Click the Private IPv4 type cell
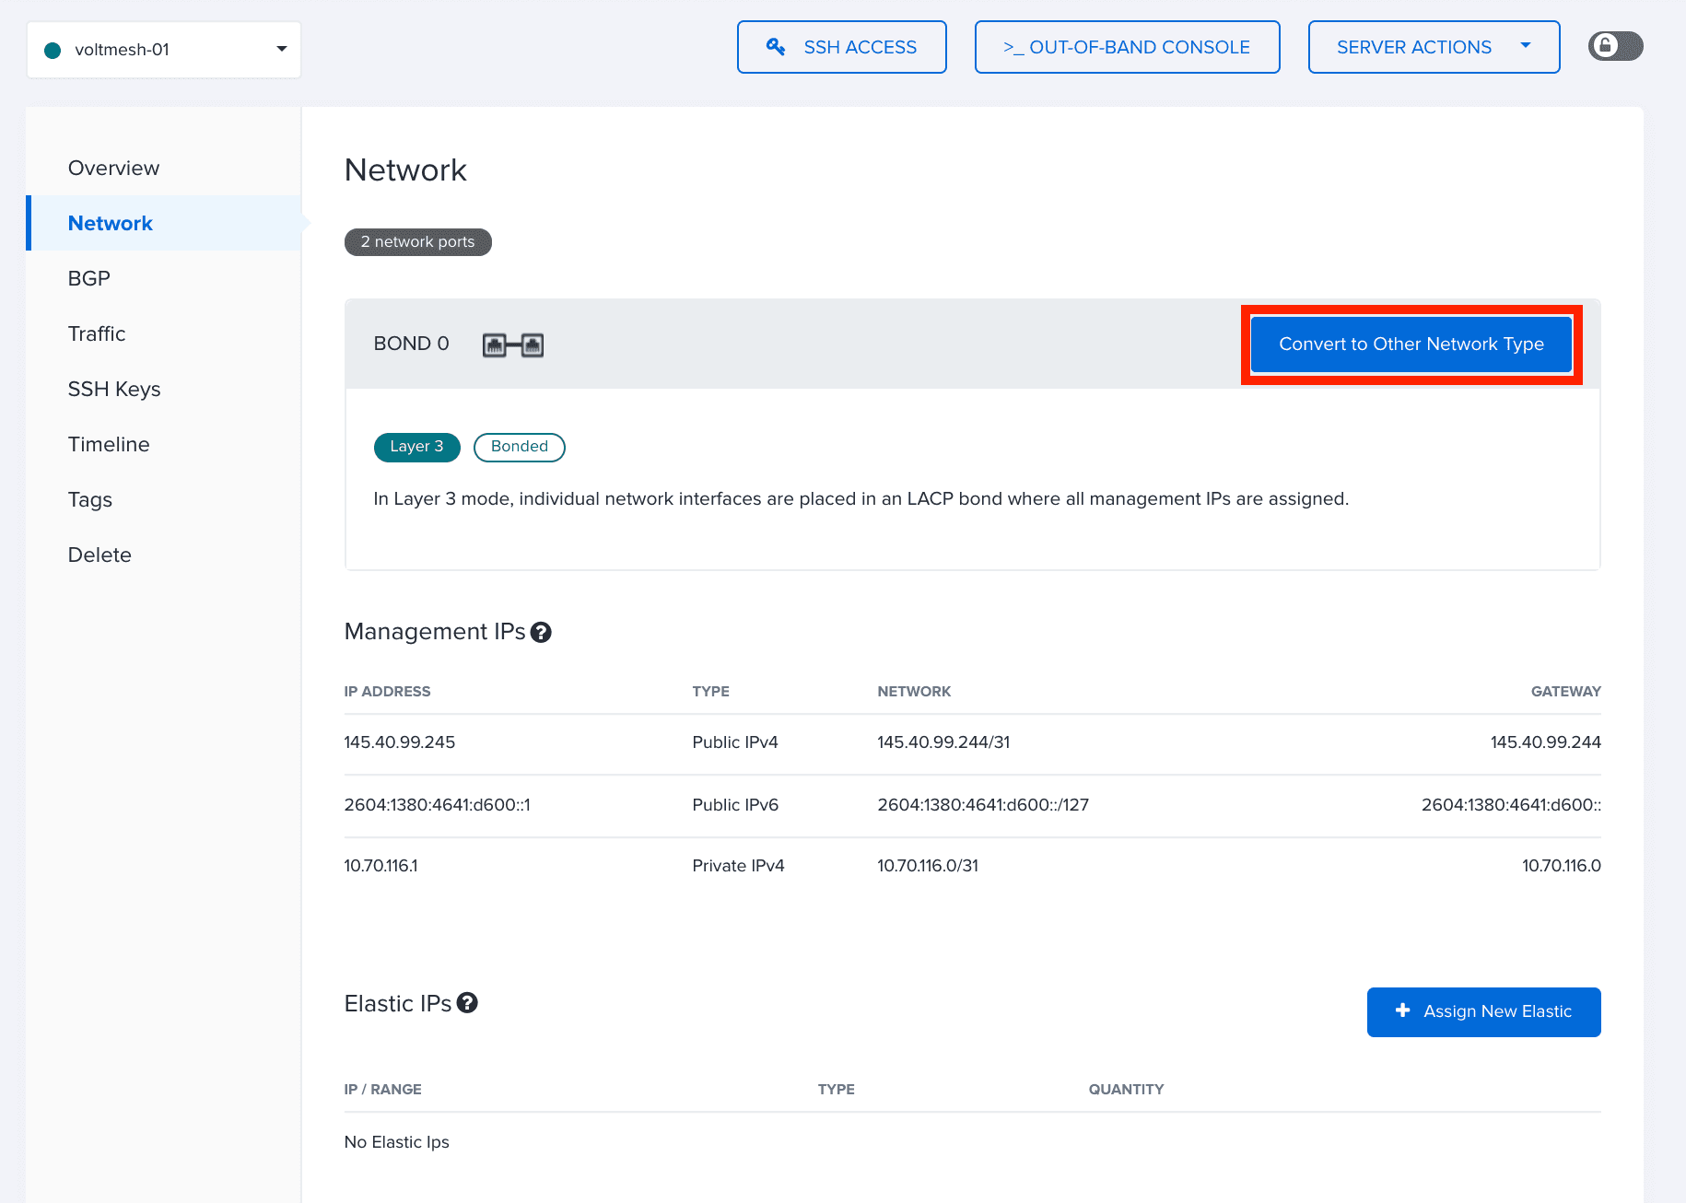 [x=738, y=866]
